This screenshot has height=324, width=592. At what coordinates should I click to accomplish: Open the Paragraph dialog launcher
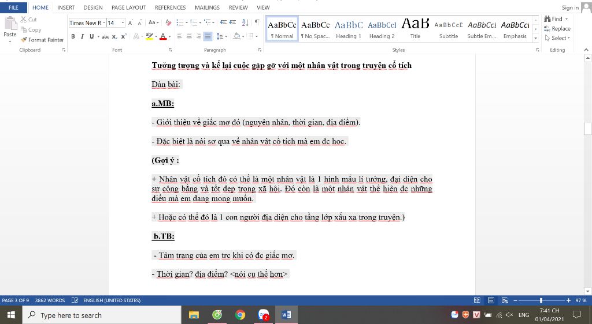point(260,50)
